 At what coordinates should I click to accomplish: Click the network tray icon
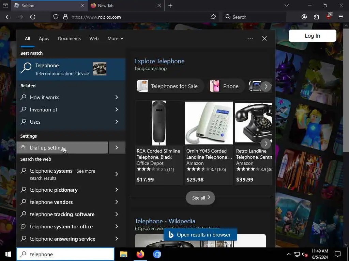[x=297, y=254]
